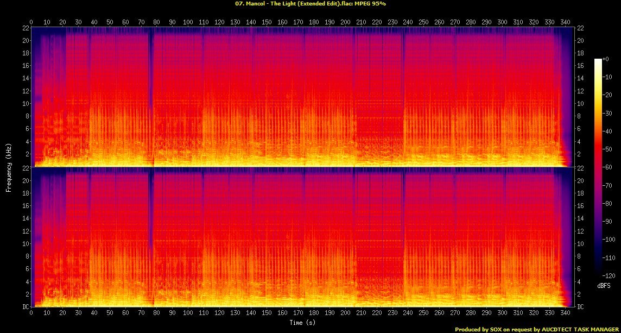Select "-60" on the dBFS color scale

click(607, 167)
